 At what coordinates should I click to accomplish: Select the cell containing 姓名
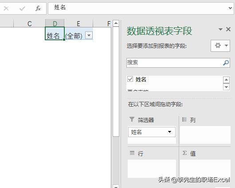tap(55, 34)
